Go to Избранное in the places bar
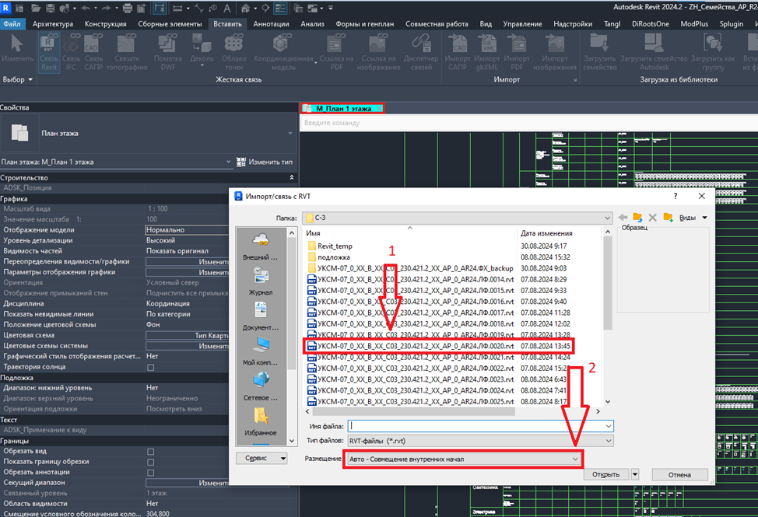Viewport: 758px width, 517px height. 261,421
